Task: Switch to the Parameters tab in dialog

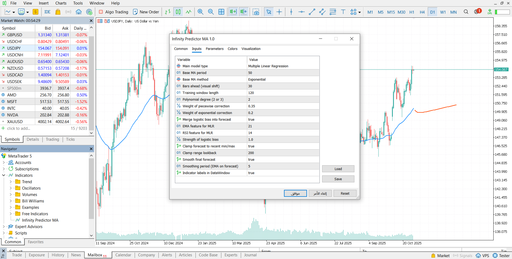Action: pos(215,49)
